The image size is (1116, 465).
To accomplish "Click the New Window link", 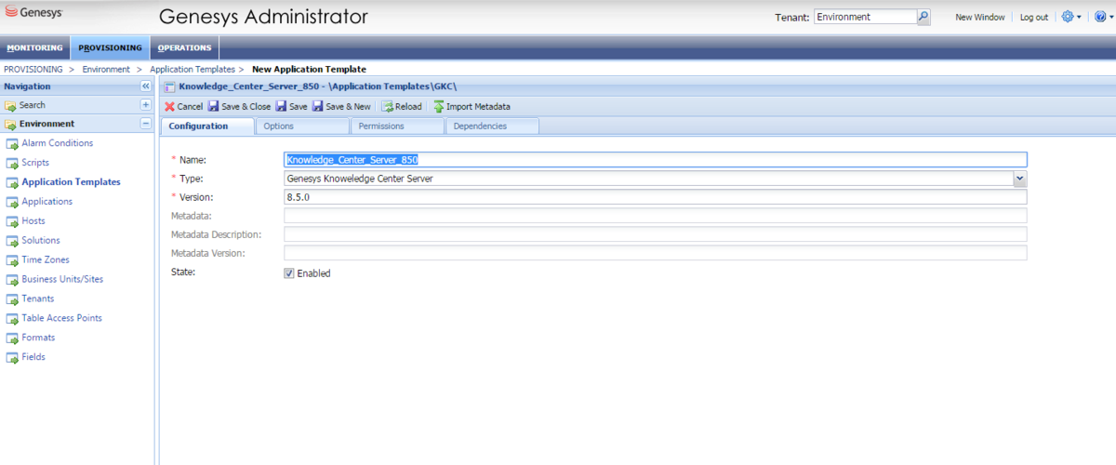I will [980, 18].
